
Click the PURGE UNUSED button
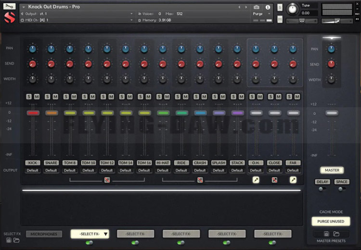tap(331, 221)
